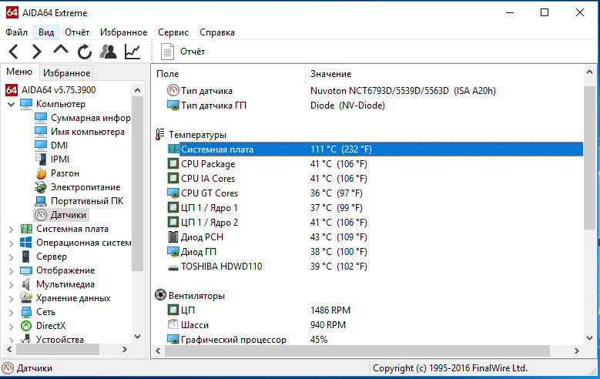Viewport: 600px width, 379px height.
Task: Collapse the Компьютер tree node
Action: pos(11,104)
